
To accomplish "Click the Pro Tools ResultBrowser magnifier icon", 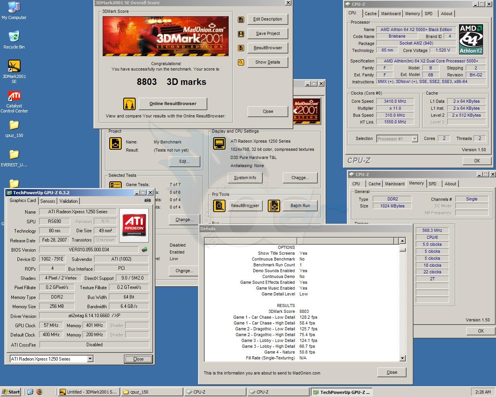I will [219, 205].
